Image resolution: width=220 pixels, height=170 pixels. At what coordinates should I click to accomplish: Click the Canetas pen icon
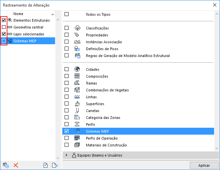(77, 111)
